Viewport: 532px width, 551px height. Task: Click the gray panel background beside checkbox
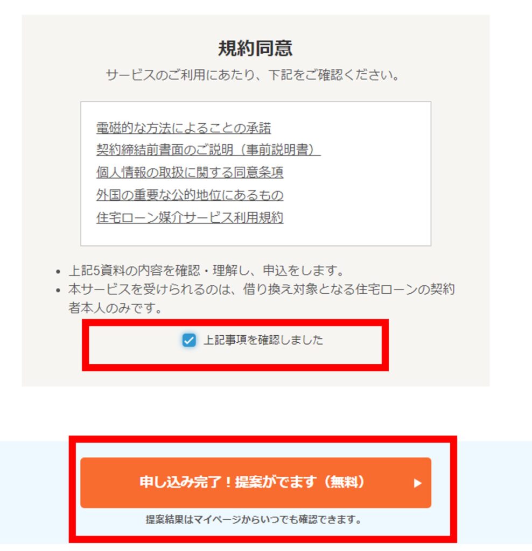point(436,344)
